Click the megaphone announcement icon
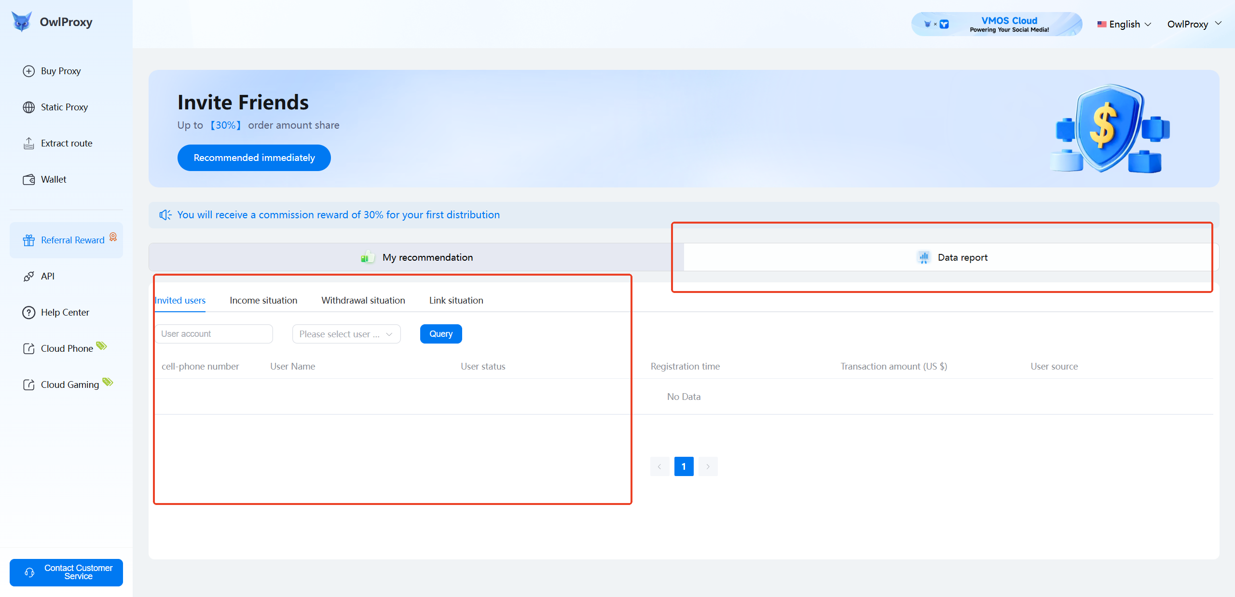Viewport: 1235px width, 597px height. 165,215
